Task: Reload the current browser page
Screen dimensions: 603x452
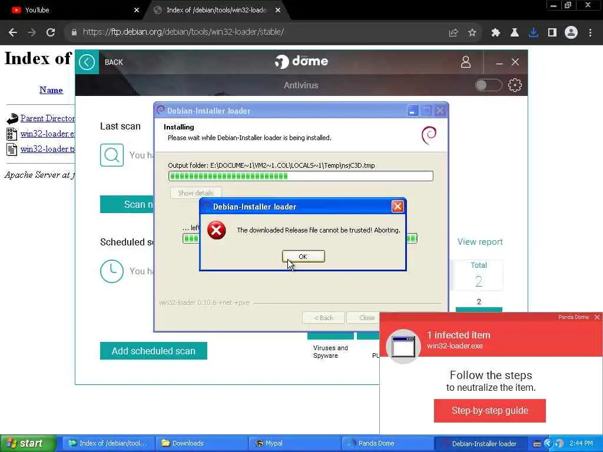Action: 51,32
